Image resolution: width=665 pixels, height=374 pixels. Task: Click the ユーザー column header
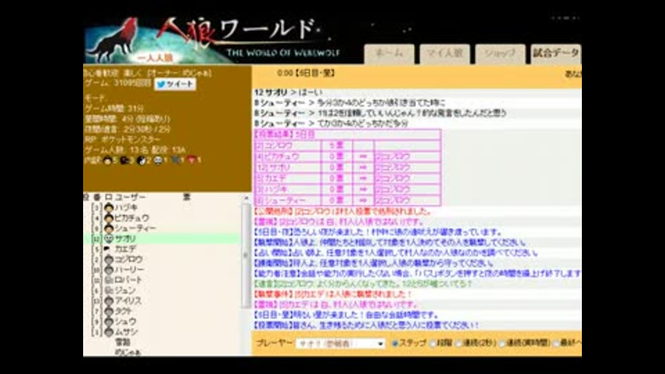(130, 197)
